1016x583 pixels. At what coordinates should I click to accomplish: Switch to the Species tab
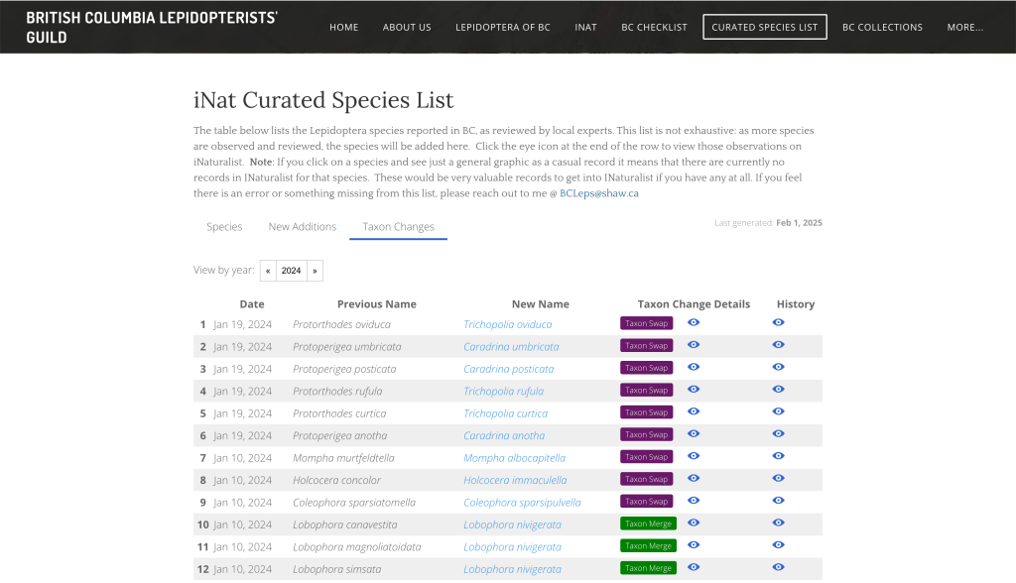224,226
